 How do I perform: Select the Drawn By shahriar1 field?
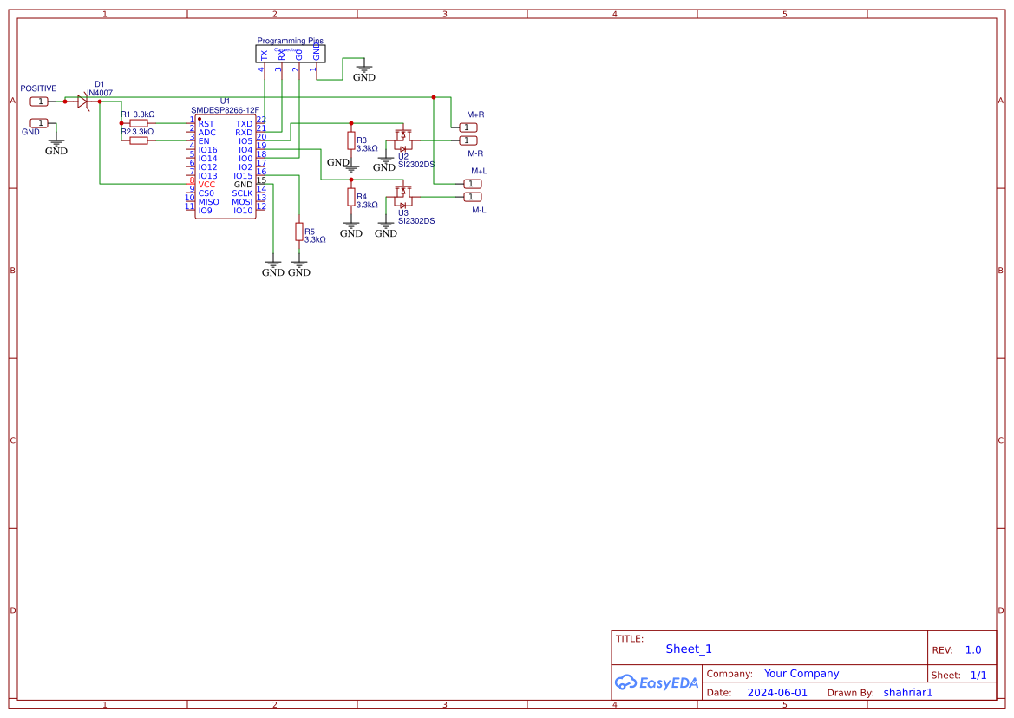tap(907, 692)
